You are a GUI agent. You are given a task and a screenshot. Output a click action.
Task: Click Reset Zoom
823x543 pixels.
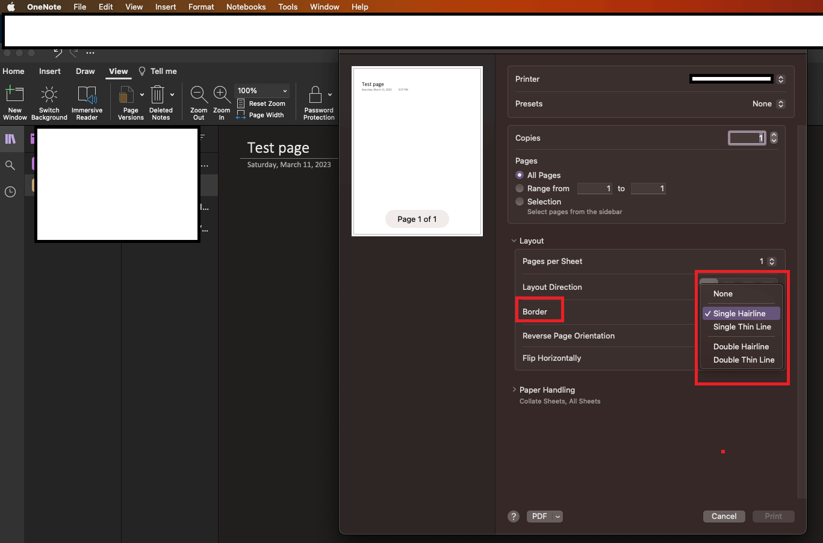coord(261,103)
